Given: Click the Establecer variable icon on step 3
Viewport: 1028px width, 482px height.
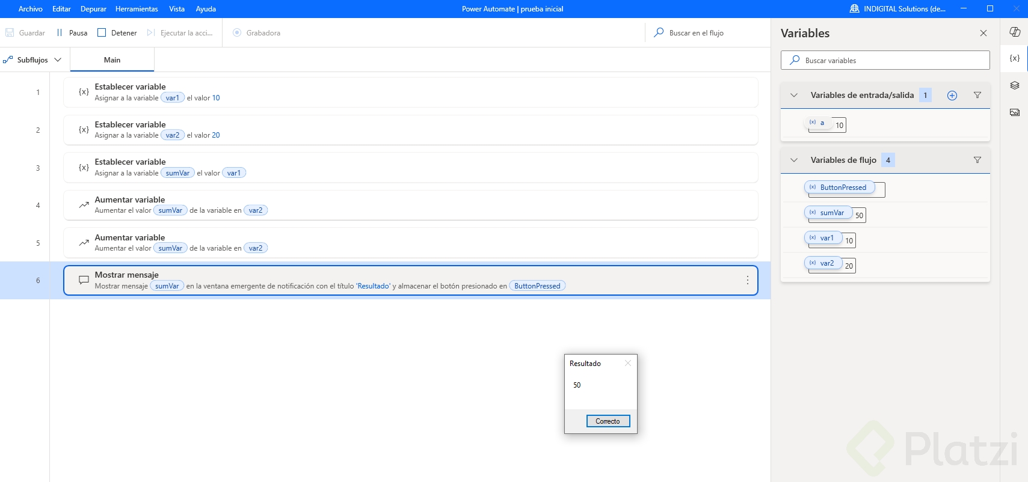Looking at the screenshot, I should [x=84, y=168].
